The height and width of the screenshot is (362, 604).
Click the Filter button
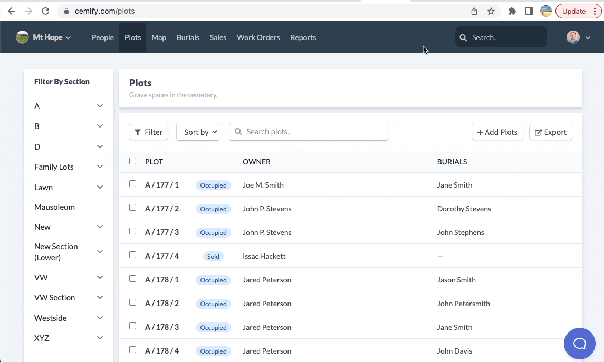[x=148, y=132]
